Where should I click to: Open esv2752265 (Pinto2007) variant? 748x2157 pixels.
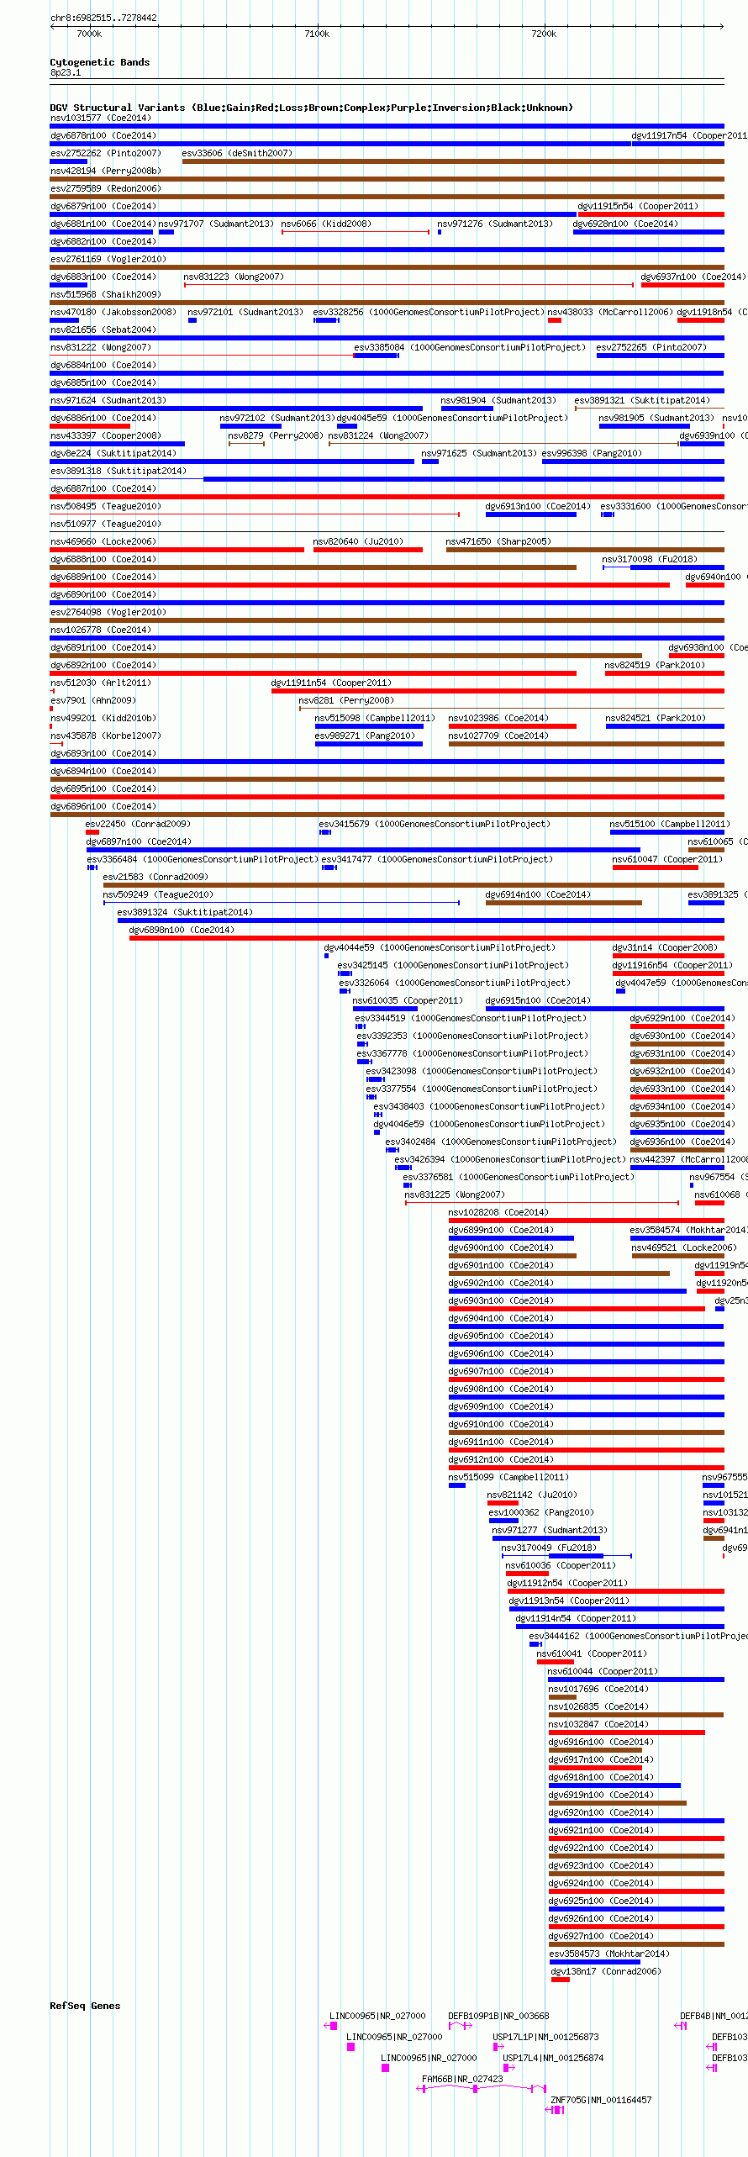[x=651, y=347]
